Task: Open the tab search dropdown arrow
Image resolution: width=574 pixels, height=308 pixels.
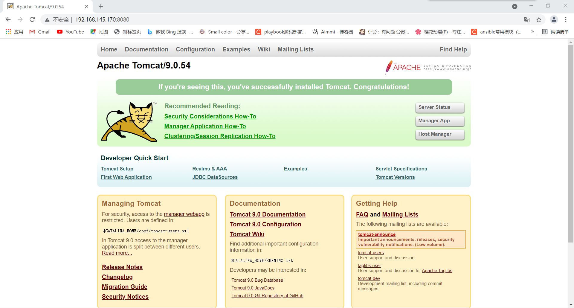Action: point(515,7)
